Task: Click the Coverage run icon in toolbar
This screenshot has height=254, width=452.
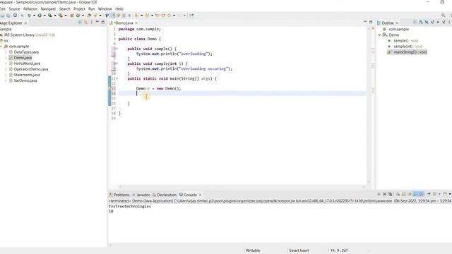Action: 50,16
